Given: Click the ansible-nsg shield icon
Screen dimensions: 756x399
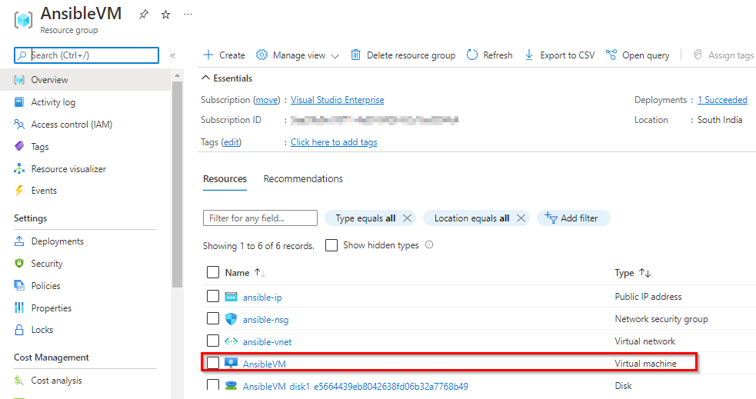Looking at the screenshot, I should (x=231, y=319).
